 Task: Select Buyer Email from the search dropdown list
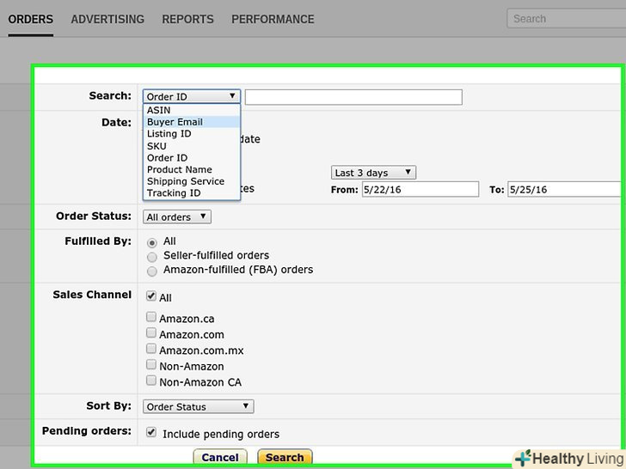pos(175,122)
